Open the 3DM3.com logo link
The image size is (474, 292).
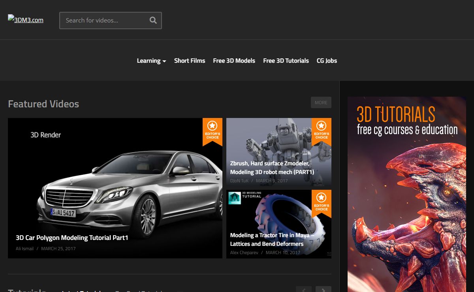[26, 20]
